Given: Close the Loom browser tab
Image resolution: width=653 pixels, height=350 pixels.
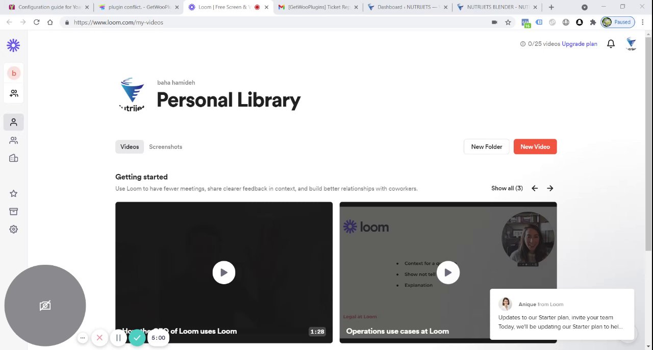Looking at the screenshot, I should [266, 7].
